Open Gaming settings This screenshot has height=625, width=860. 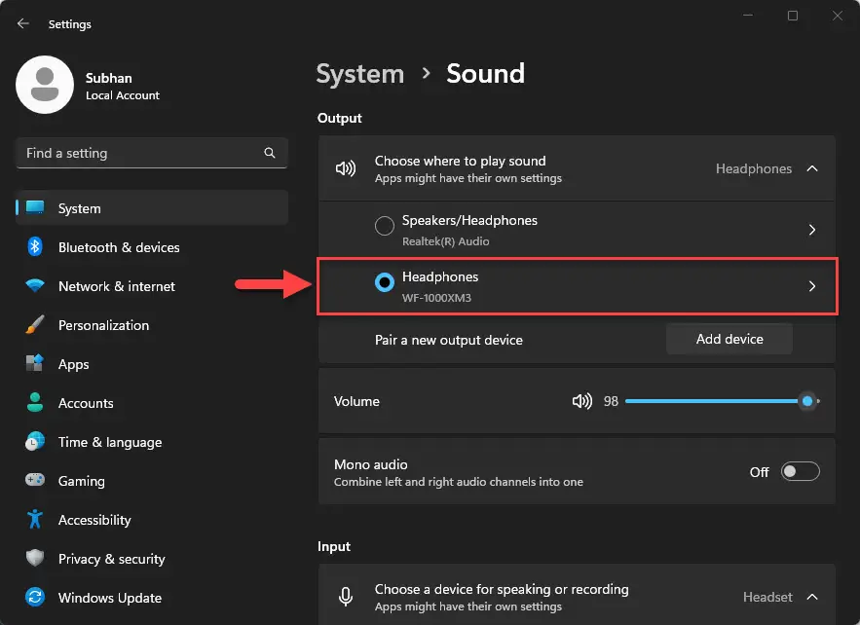(153, 480)
